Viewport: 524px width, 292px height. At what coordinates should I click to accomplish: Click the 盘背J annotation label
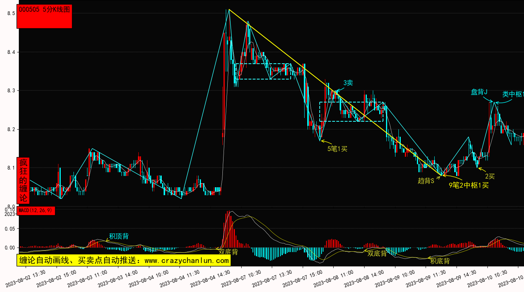(479, 92)
